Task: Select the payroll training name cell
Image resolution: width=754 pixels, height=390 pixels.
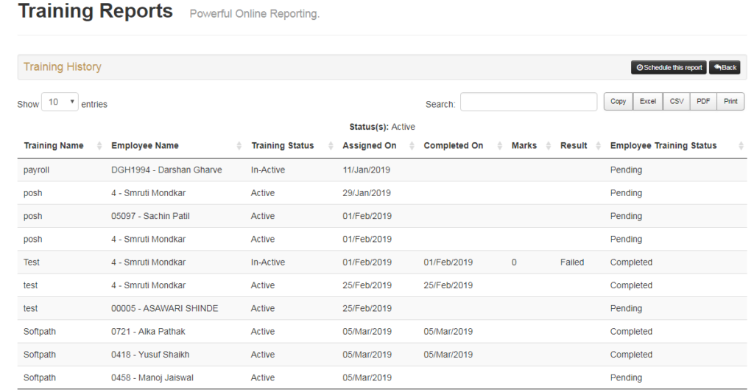Action: point(36,170)
